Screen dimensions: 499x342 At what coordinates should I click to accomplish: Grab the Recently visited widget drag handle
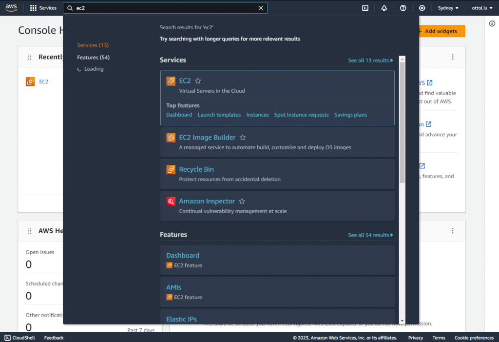coord(29,57)
